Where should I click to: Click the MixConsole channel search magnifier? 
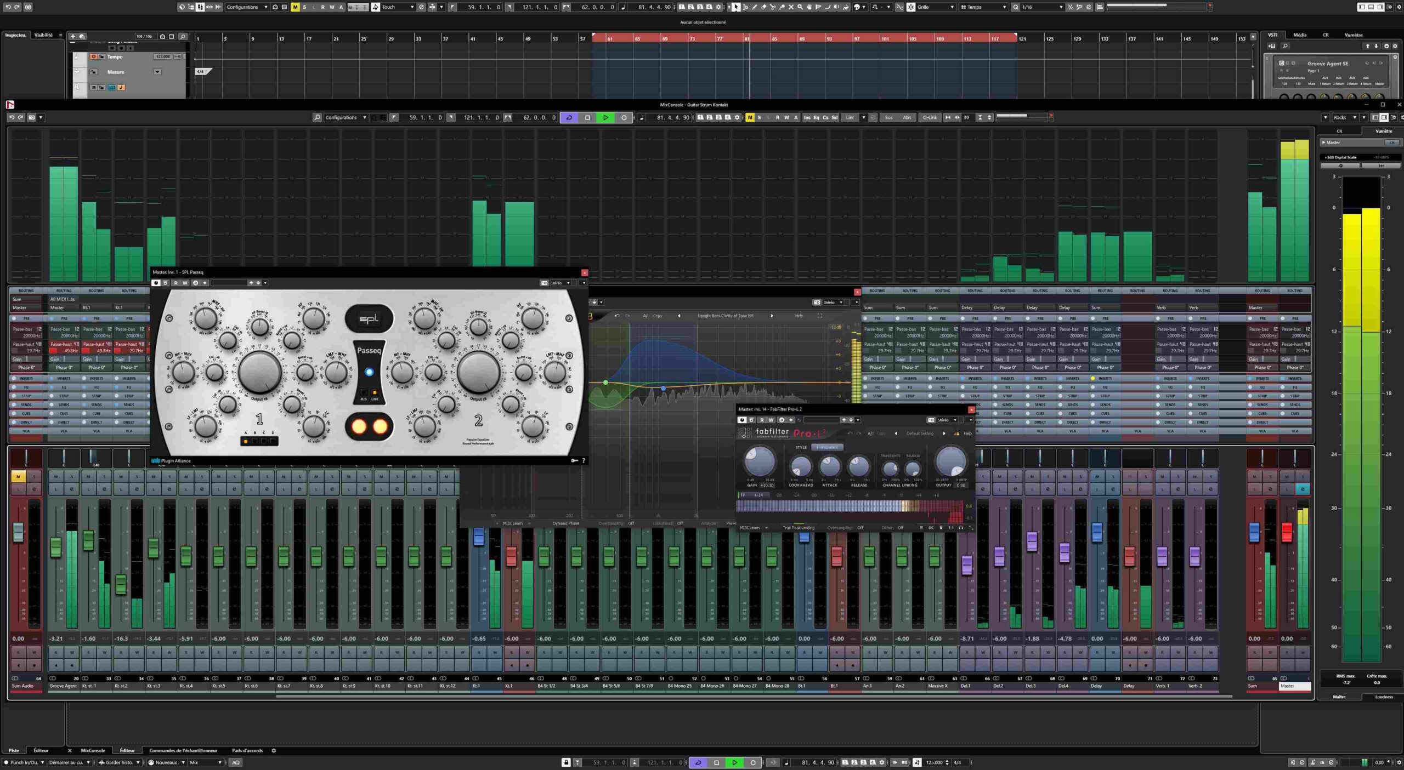pyautogui.click(x=317, y=117)
